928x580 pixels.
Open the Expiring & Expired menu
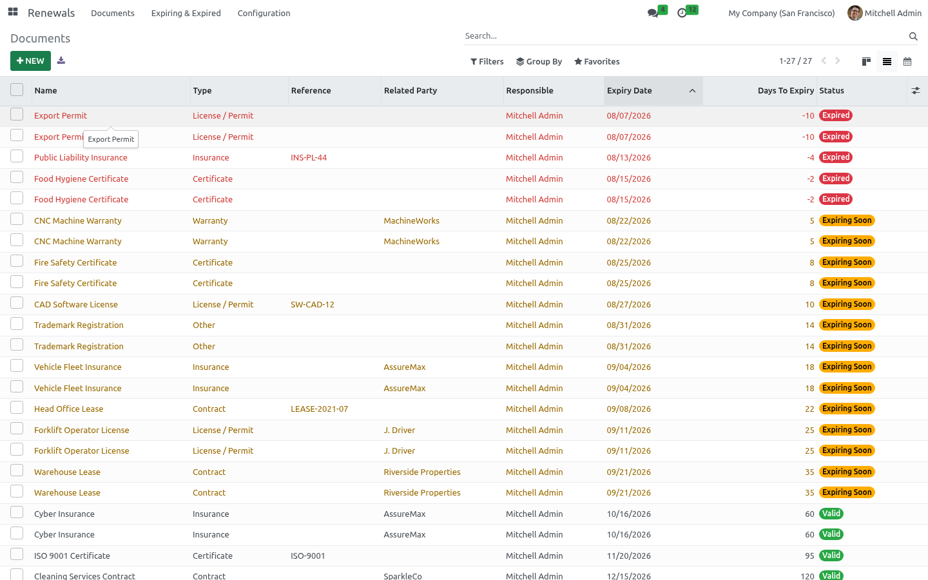coord(186,13)
